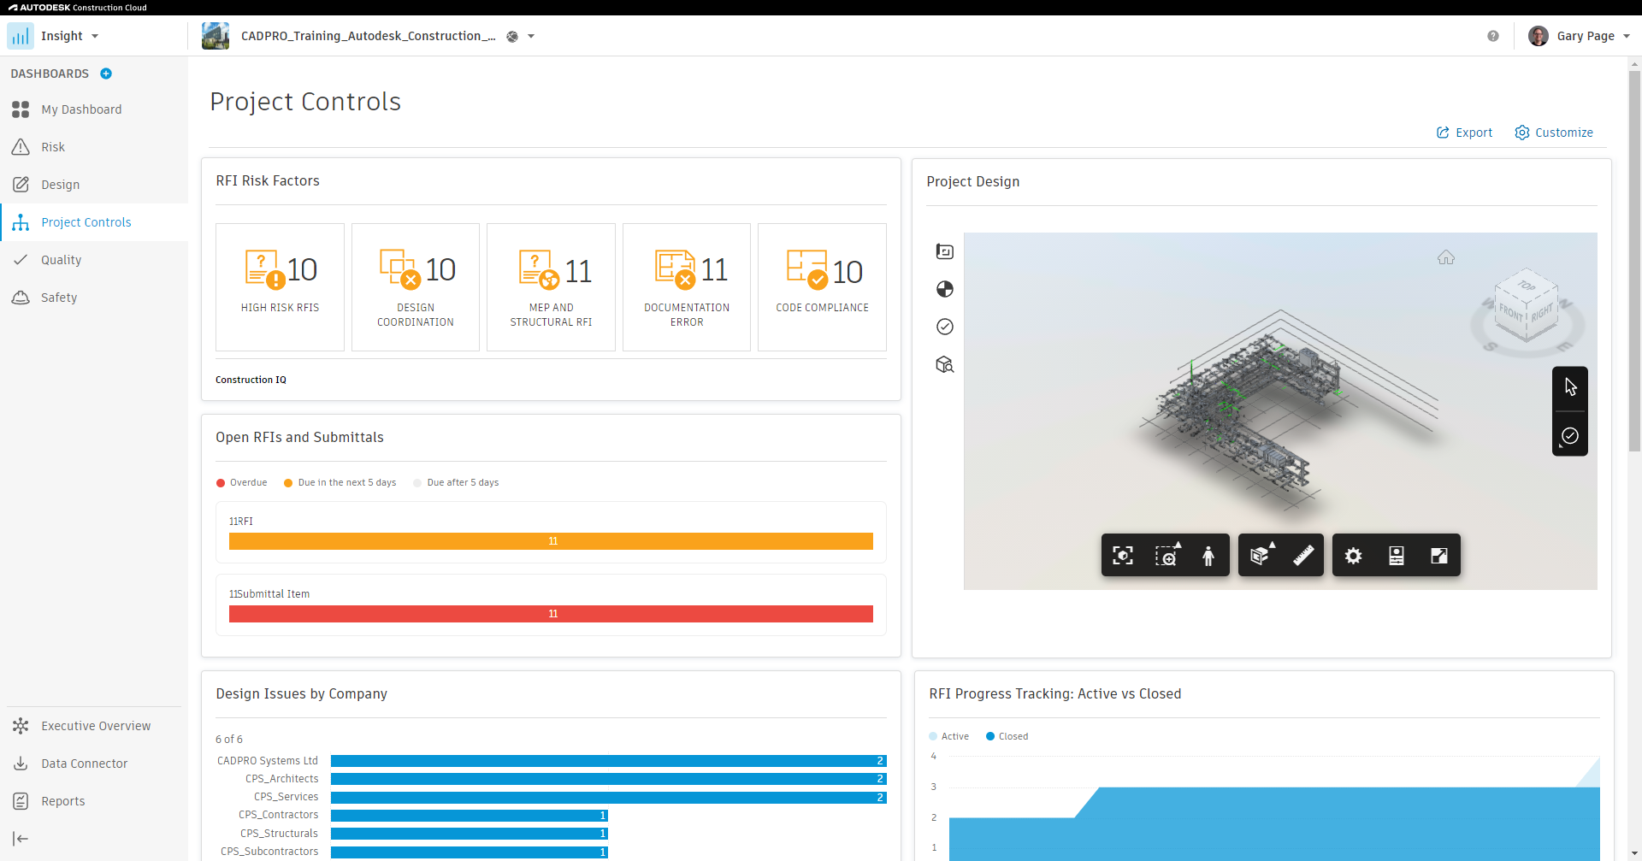Click the checkmark circle icon beside viewer

coord(945,327)
